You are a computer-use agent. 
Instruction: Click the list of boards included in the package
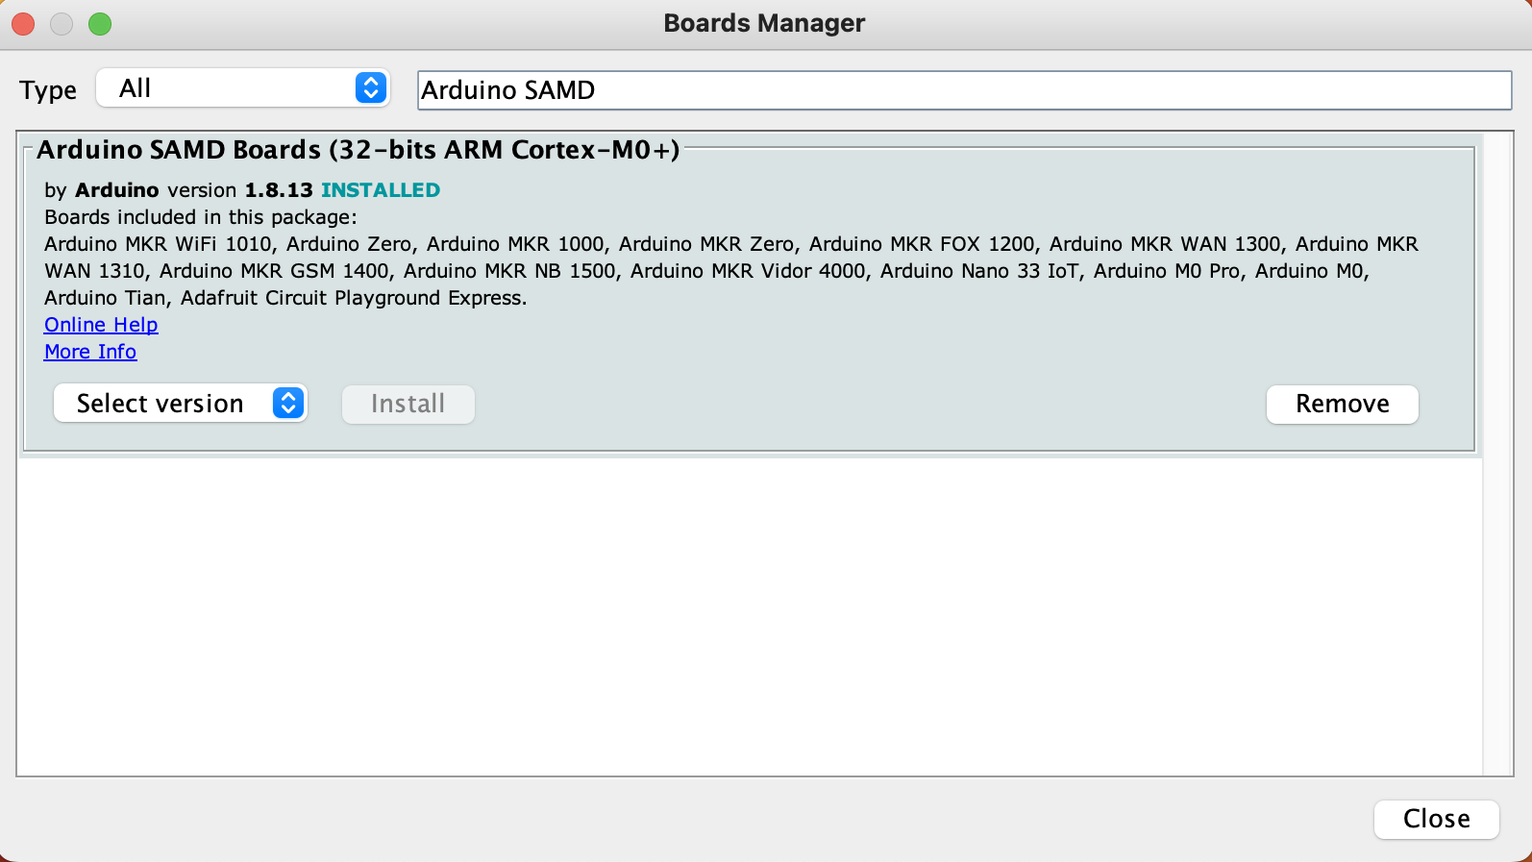[x=730, y=271]
